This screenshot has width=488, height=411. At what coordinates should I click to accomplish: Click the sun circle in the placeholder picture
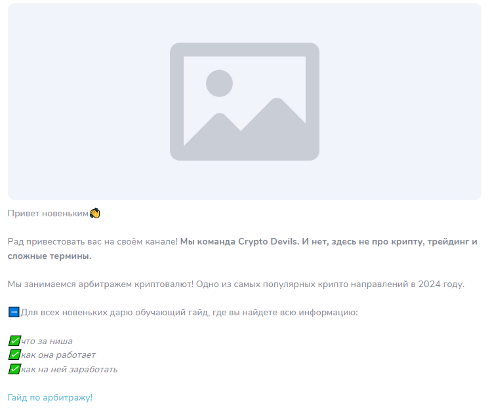pyautogui.click(x=220, y=83)
